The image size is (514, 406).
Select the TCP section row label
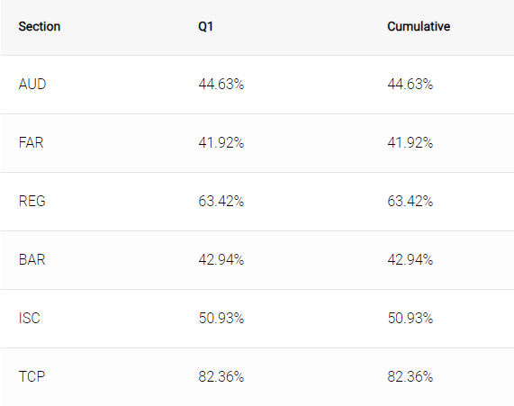click(x=32, y=376)
